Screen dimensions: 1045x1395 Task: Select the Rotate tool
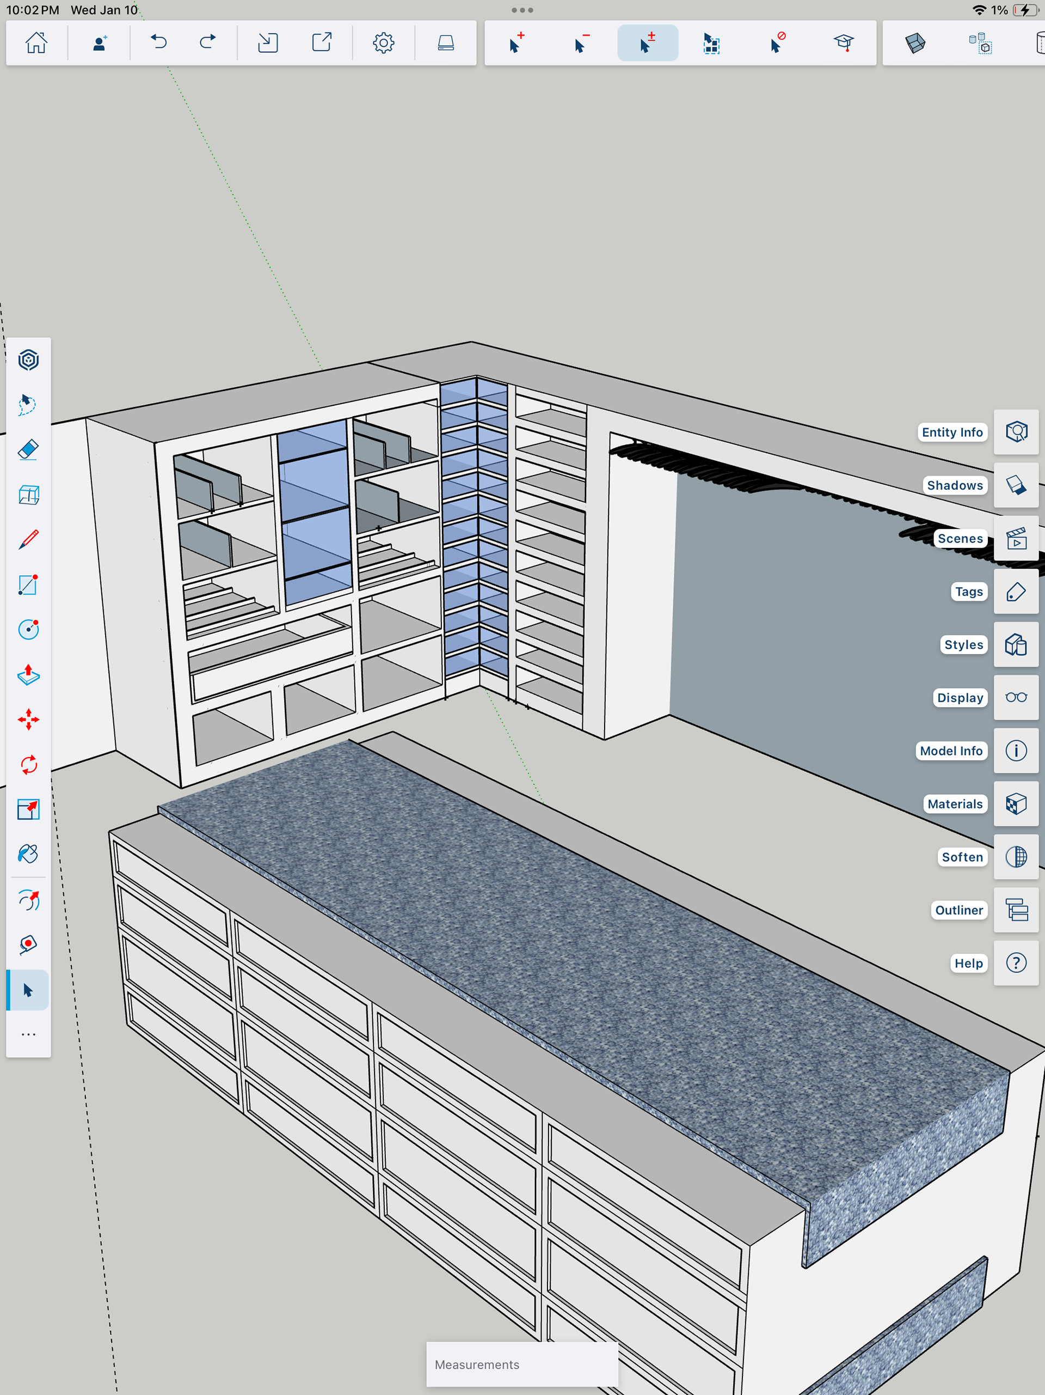(28, 765)
